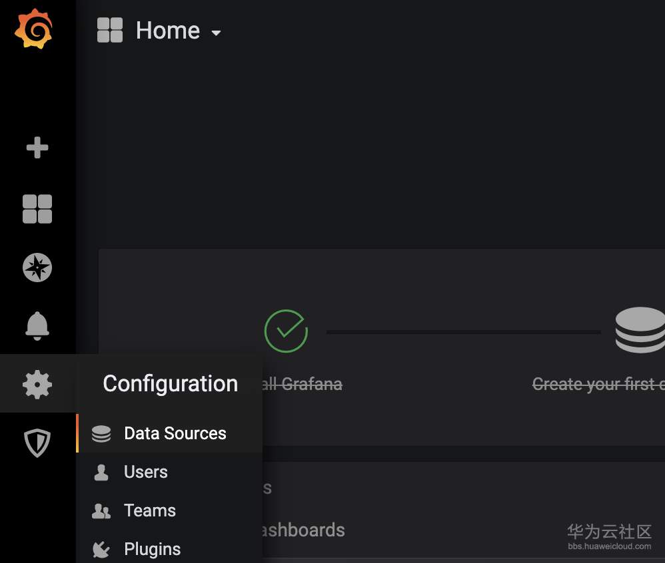This screenshot has height=563, width=665.
Task: Click the struck-through Grafana install link
Action: tap(303, 384)
